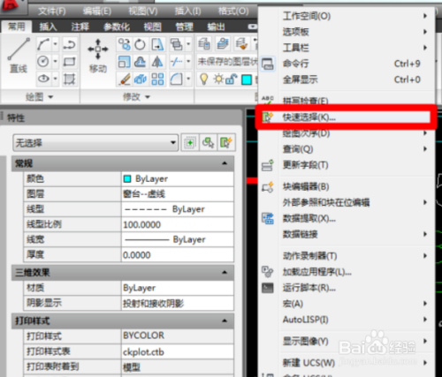Open the Layer Properties manager icon
This screenshot has width=442, height=377.
(x=204, y=44)
